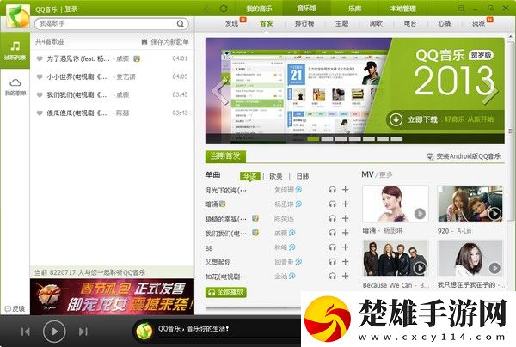Like the song 为了遇见你 with heart icon

pyautogui.click(x=40, y=58)
